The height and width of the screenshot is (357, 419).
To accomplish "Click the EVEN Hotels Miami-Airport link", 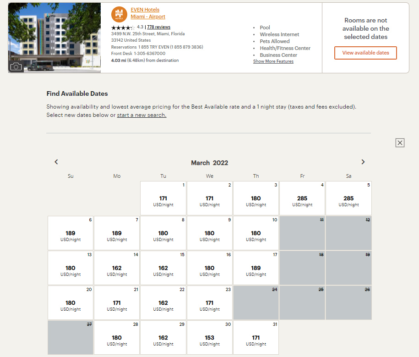I will pyautogui.click(x=147, y=12).
